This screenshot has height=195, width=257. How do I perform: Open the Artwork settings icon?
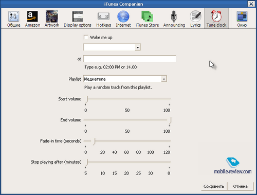52,19
